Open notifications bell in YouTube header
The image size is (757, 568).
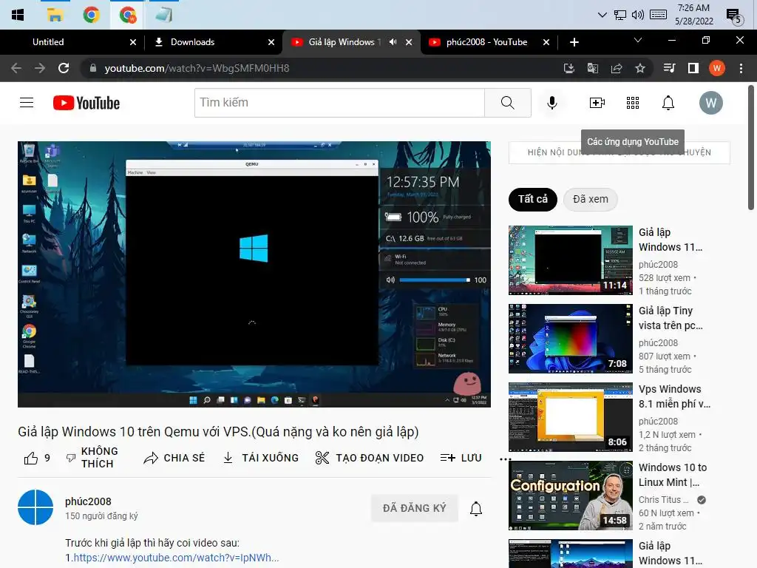click(x=668, y=102)
